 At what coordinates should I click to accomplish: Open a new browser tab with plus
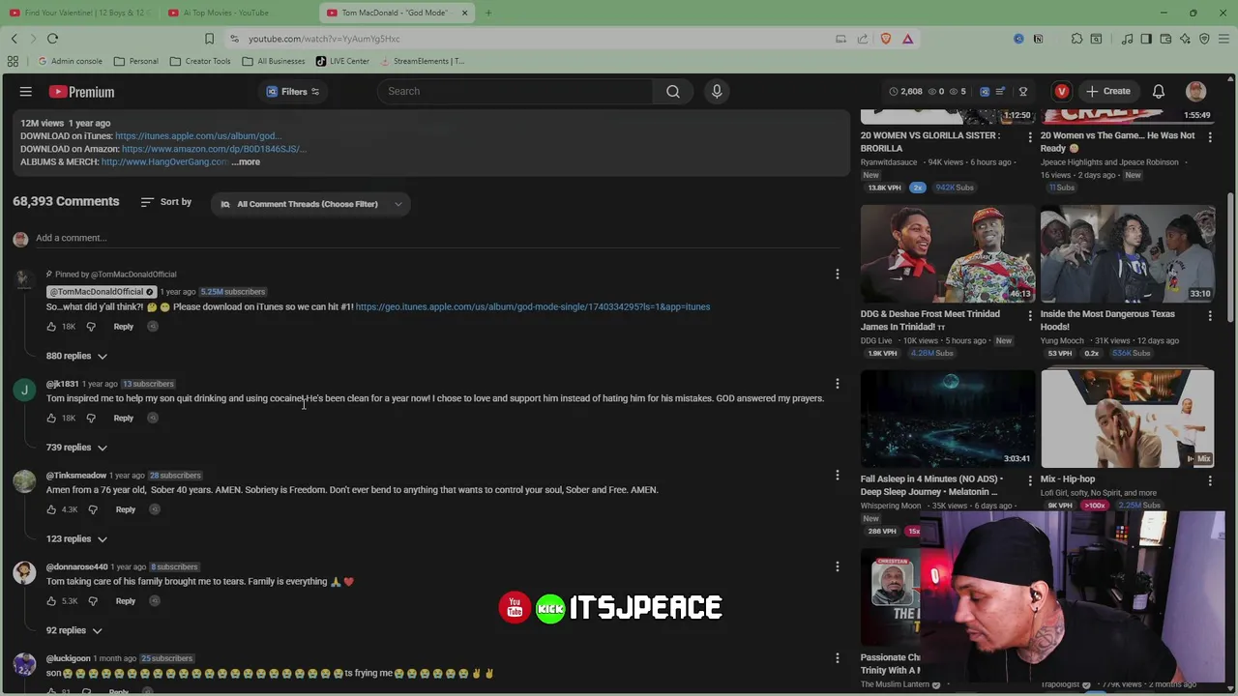click(488, 13)
